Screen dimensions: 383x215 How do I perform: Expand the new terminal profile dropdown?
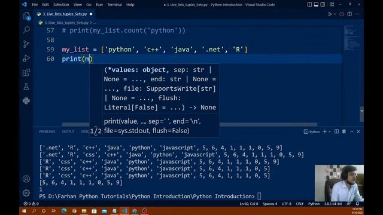330,131
